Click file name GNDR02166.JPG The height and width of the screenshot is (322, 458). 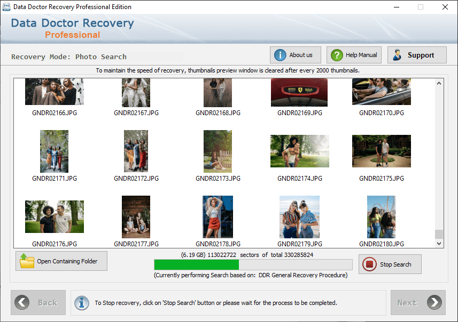[x=55, y=113]
